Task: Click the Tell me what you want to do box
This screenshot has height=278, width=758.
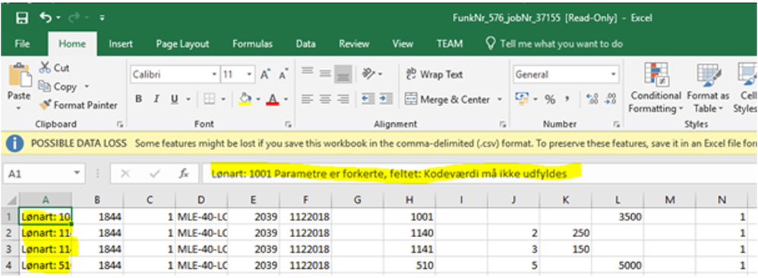Action: point(554,44)
